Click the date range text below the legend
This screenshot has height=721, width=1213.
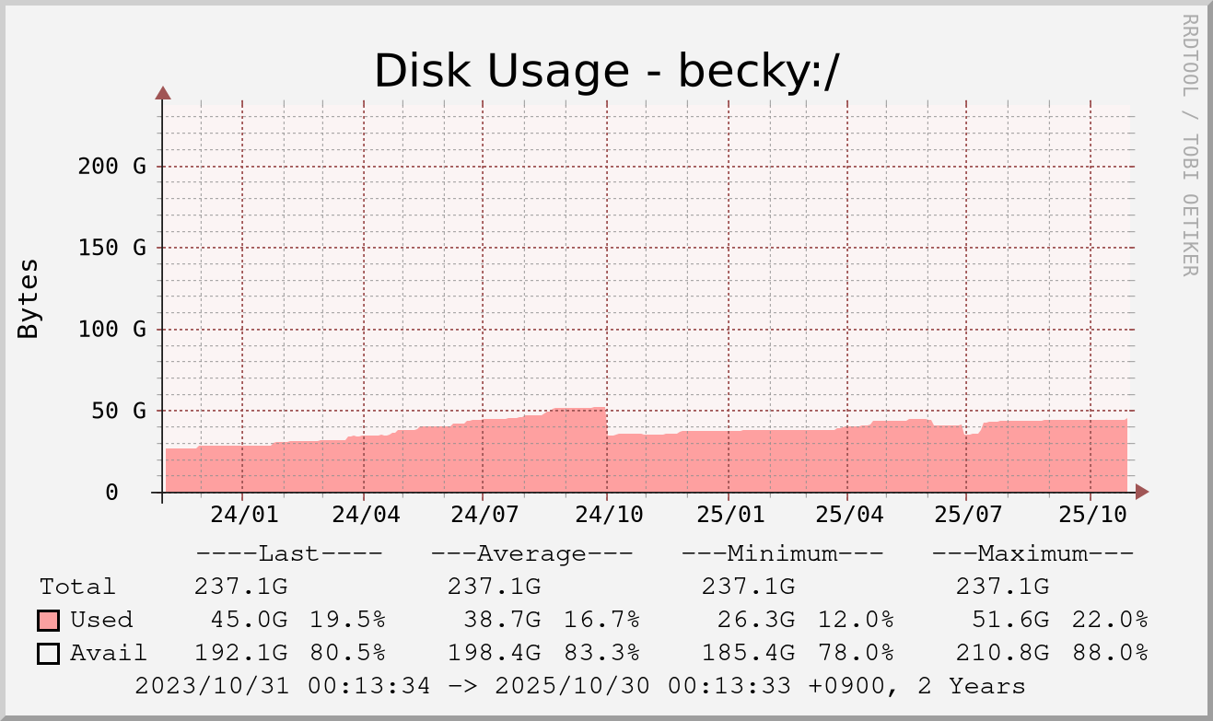click(580, 686)
